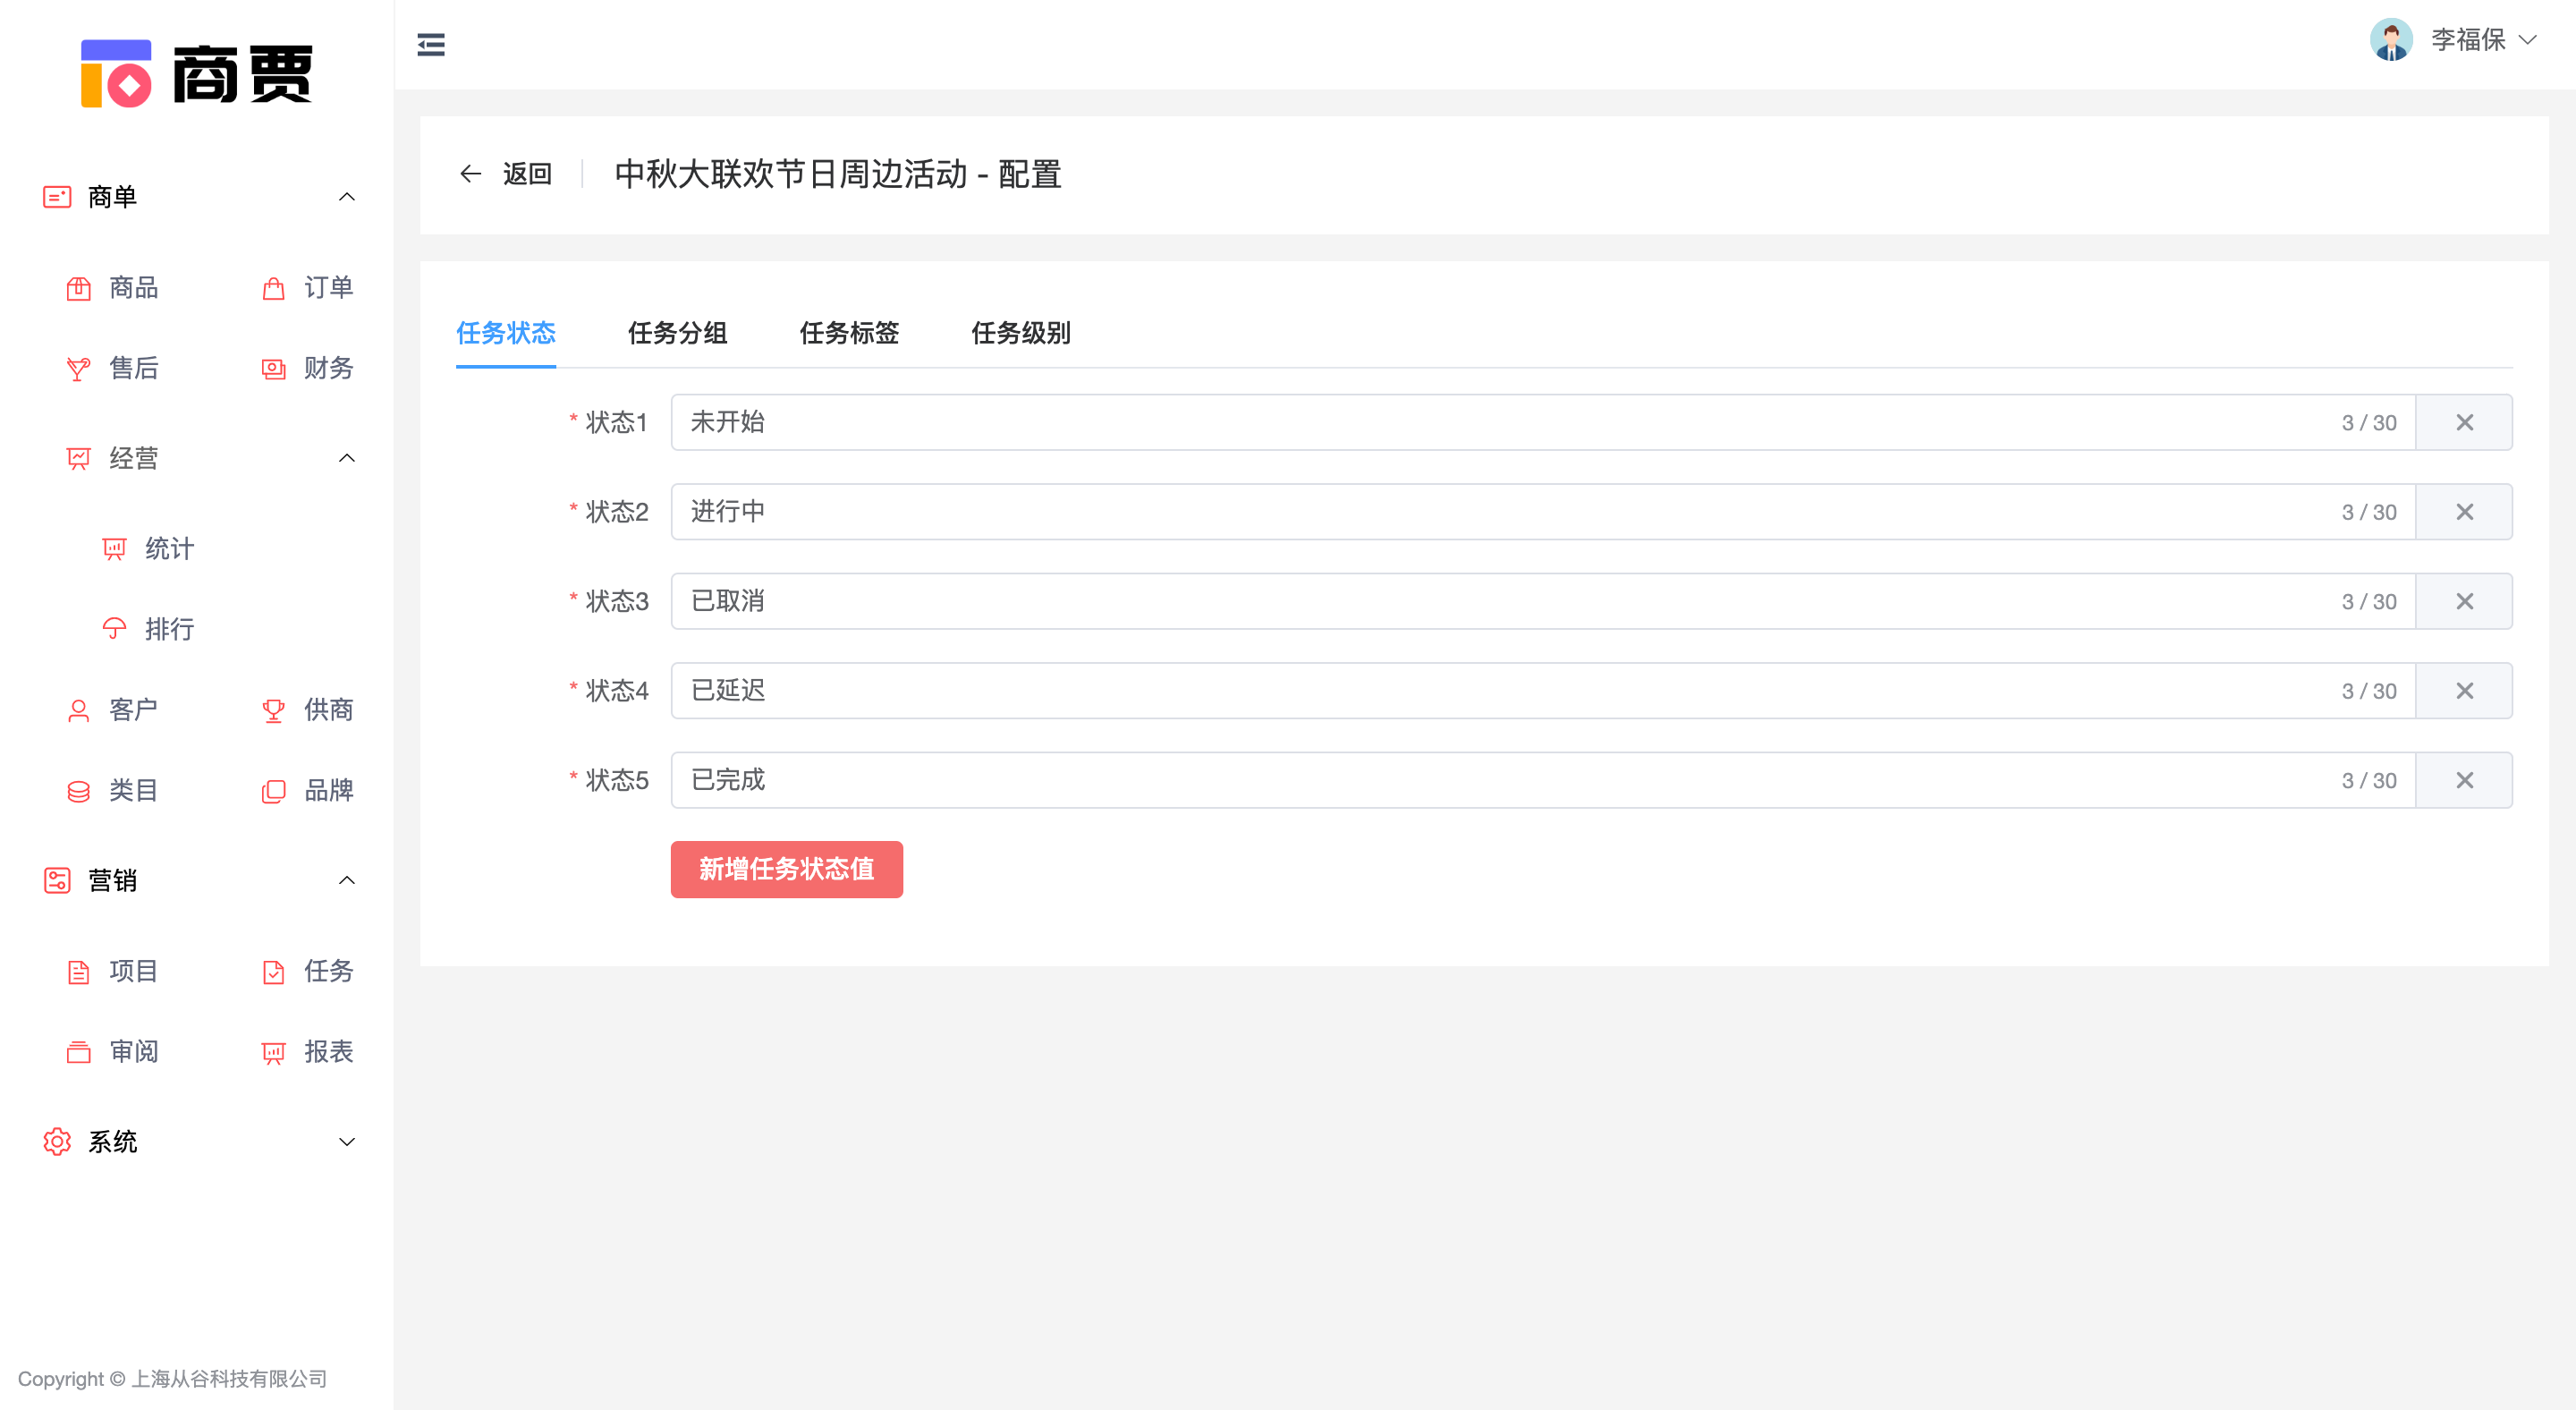Image resolution: width=2576 pixels, height=1410 pixels.
Task: Open the 统计 page under 经营
Action: coord(168,548)
